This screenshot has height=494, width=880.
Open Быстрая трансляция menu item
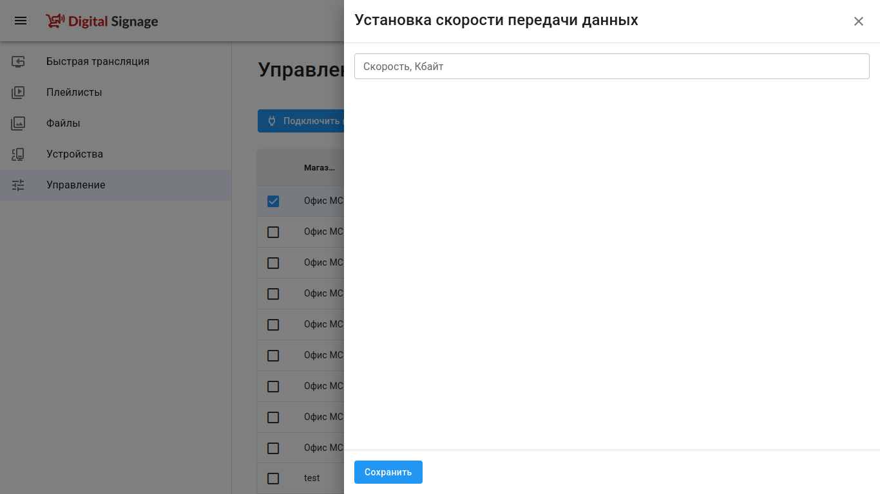[97, 62]
